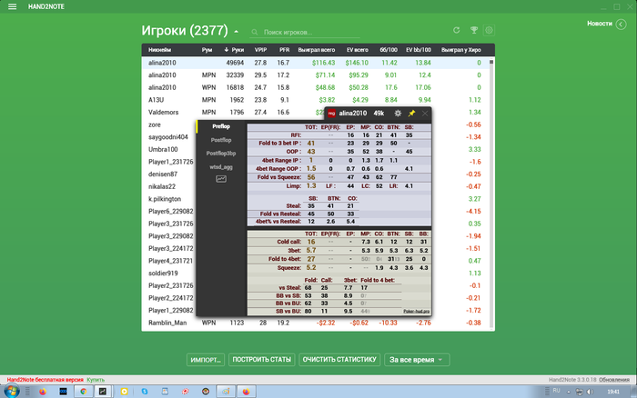
Task: Select the alina2010 MPN row
Action: click(x=315, y=75)
